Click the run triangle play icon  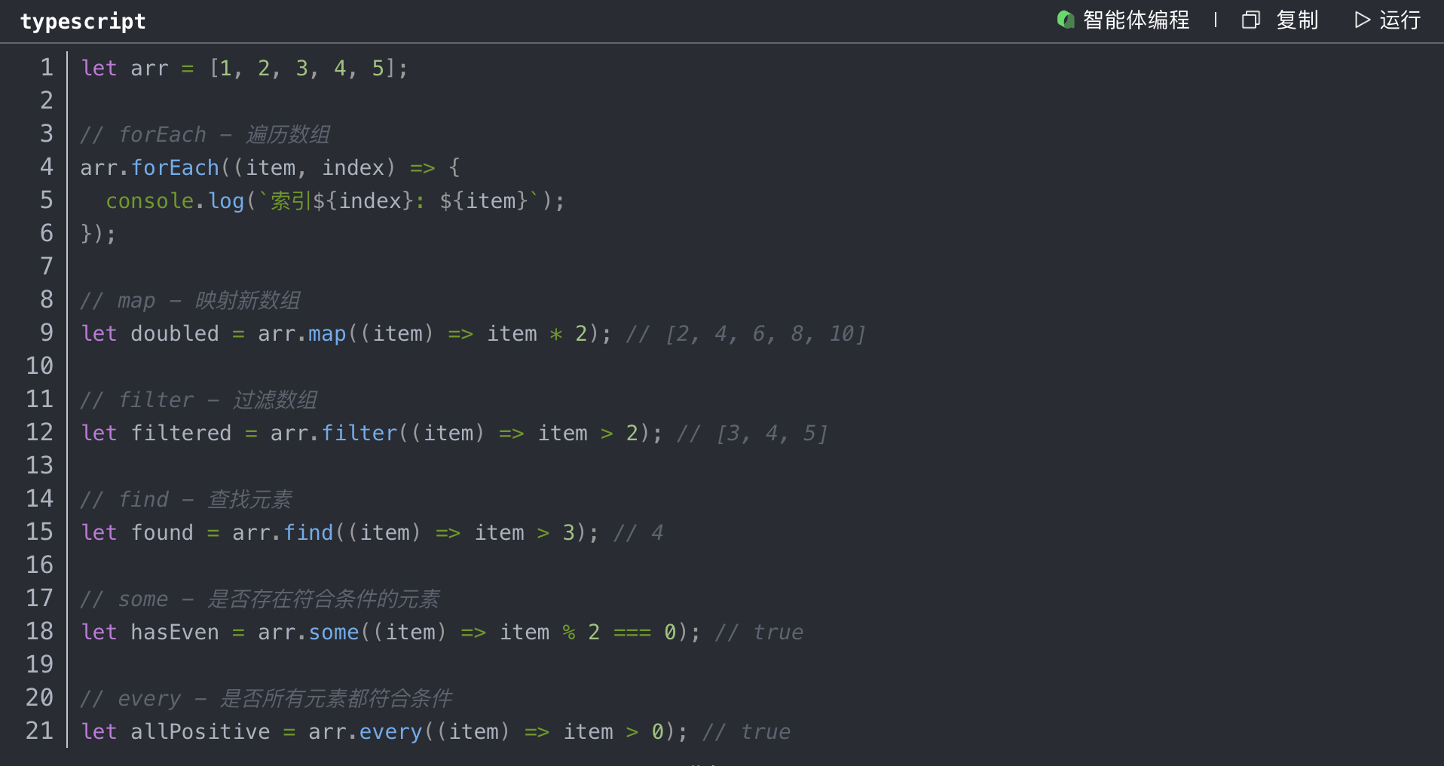pyautogui.click(x=1361, y=20)
